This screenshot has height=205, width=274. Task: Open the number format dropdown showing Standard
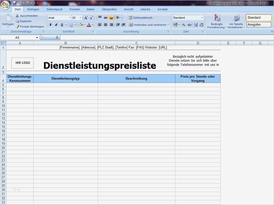click(188, 17)
